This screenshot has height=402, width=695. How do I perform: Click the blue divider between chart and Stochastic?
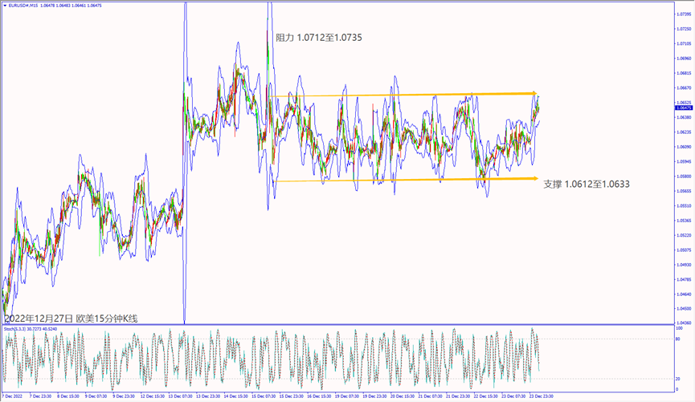click(x=337, y=325)
